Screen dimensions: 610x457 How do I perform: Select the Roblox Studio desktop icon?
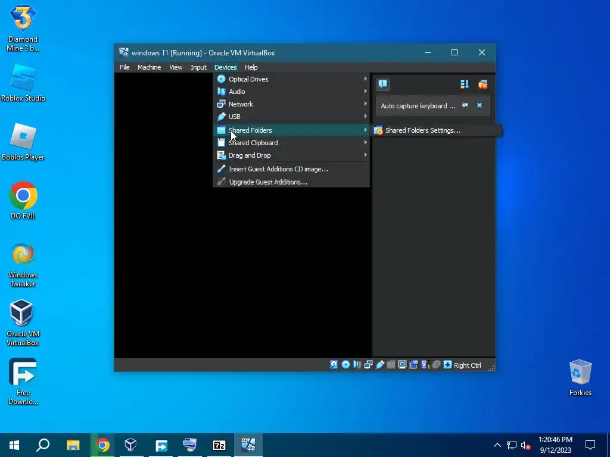point(23,83)
